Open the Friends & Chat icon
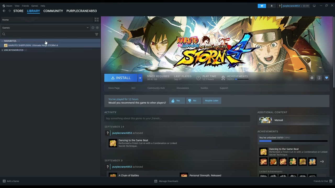Screen dimensions: 335x188 pyautogui.click(x=331, y=181)
